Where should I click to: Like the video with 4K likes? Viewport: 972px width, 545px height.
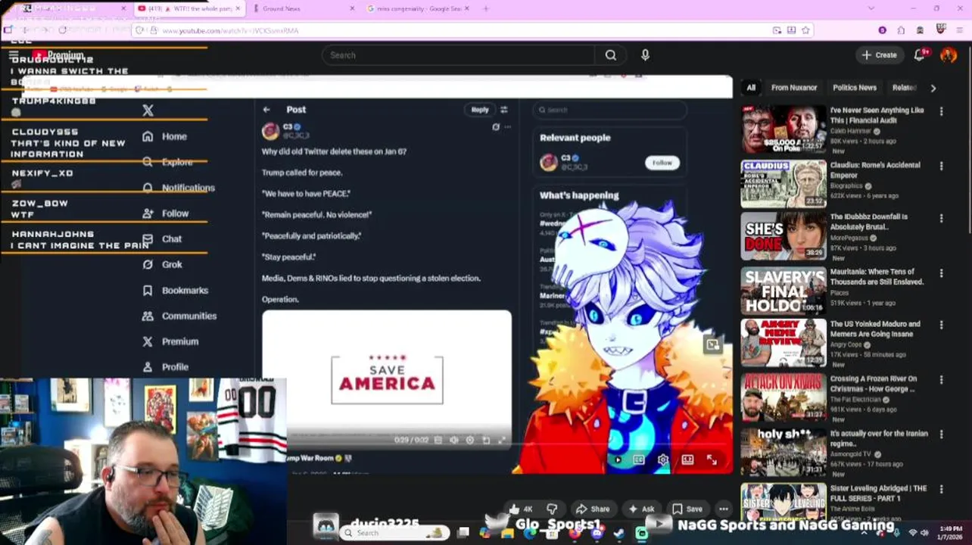tap(522, 509)
